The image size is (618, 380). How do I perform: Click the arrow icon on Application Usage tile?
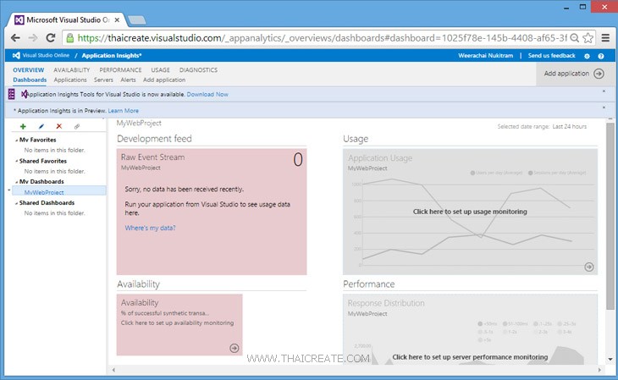pos(589,267)
